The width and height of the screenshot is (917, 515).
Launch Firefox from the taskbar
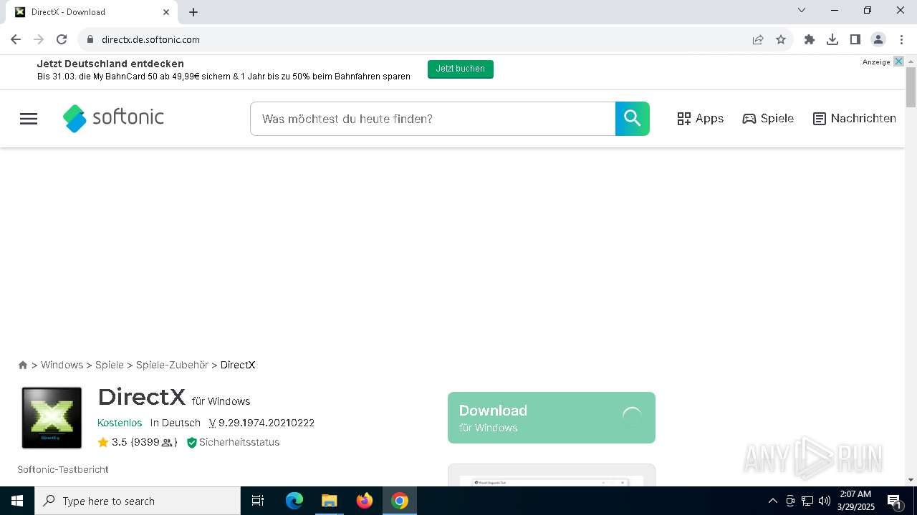pos(365,501)
